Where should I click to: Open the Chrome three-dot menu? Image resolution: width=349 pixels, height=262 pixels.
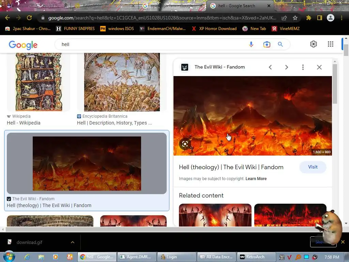point(342,18)
